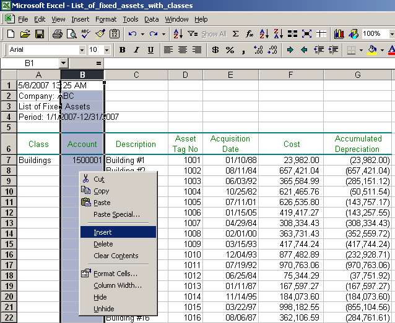
Task: Apply the Currency dollar style
Action: [215, 50]
